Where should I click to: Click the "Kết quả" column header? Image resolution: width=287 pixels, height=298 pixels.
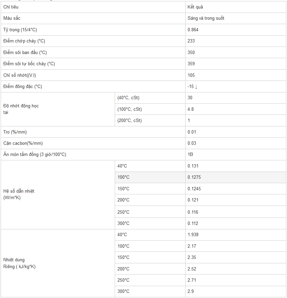(x=195, y=7)
